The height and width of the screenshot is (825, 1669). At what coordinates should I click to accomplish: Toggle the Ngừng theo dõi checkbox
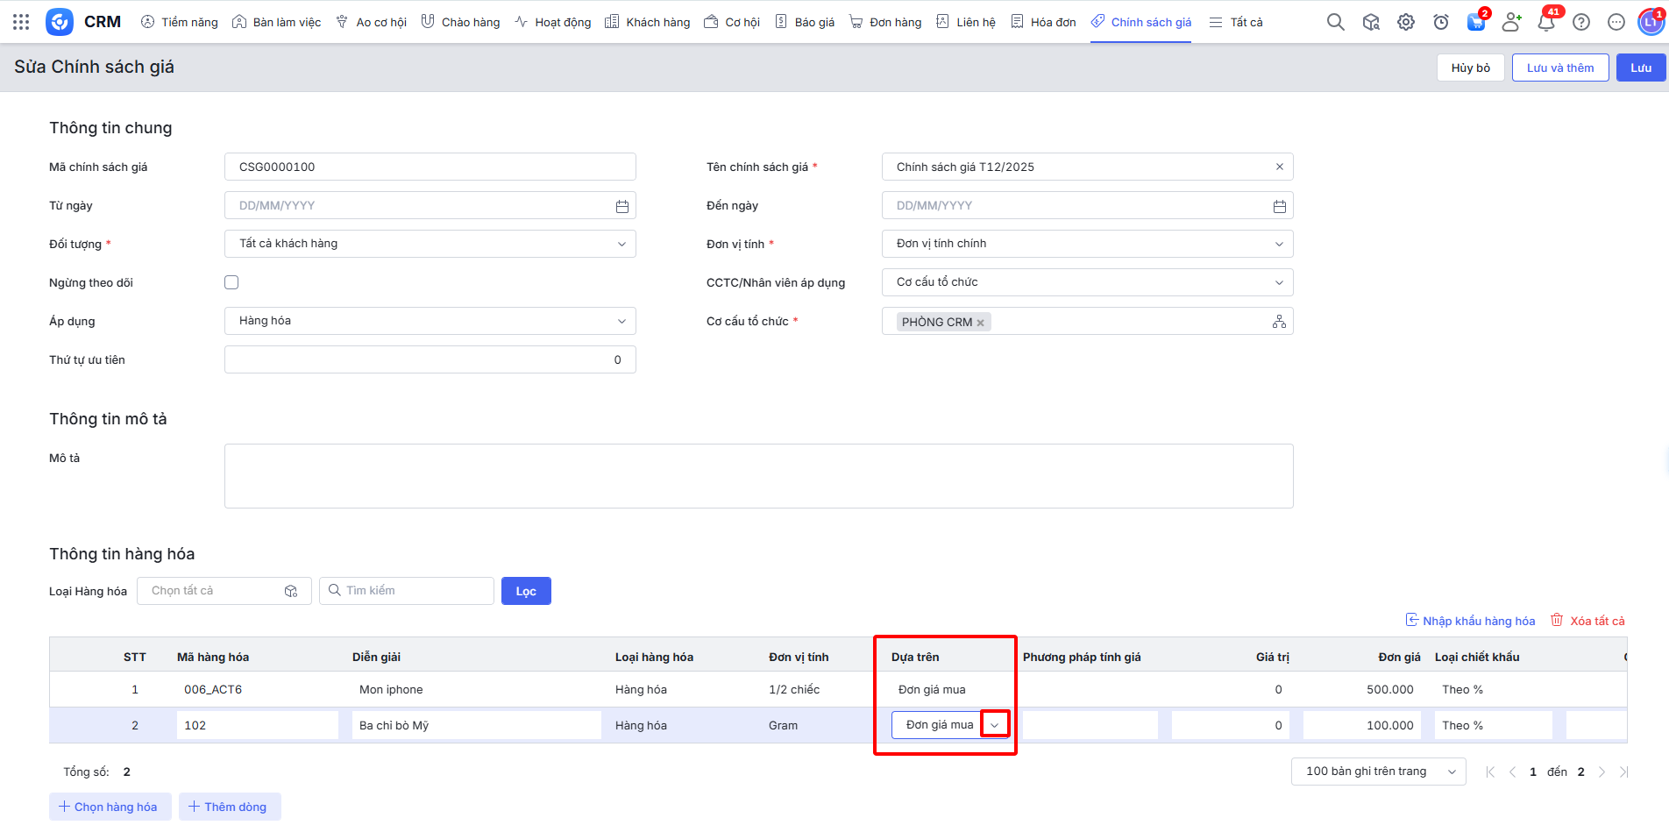[x=231, y=282]
